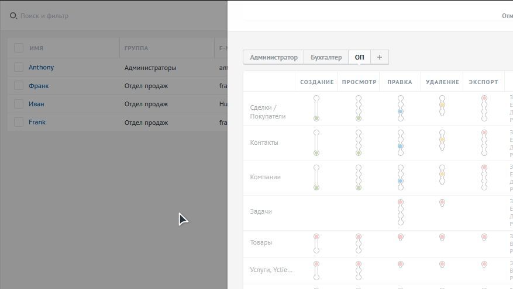
Task: Click Товары export permission pin icon
Action: [484, 237]
